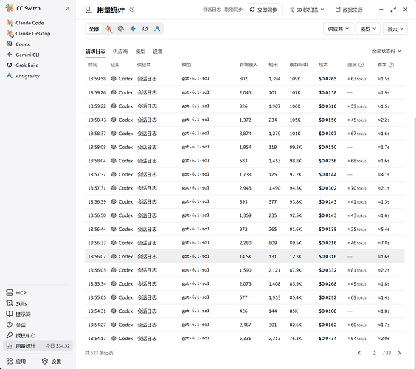Image resolution: width=416 pixels, height=369 pixels.
Task: Click 今日 $34.52 usage badge
Action: pos(58,346)
